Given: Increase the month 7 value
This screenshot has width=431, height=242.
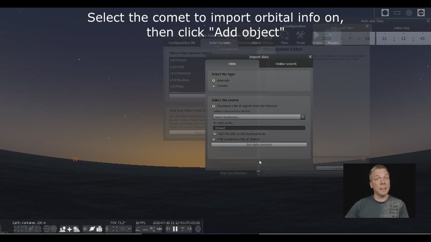Looking at the screenshot, I should (x=350, y=34).
